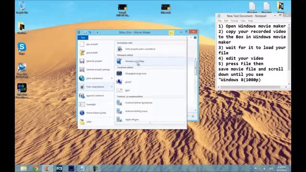Click quick access Save icon in Movie Maker title bar
Screen dimensions: 306x172
85,32
